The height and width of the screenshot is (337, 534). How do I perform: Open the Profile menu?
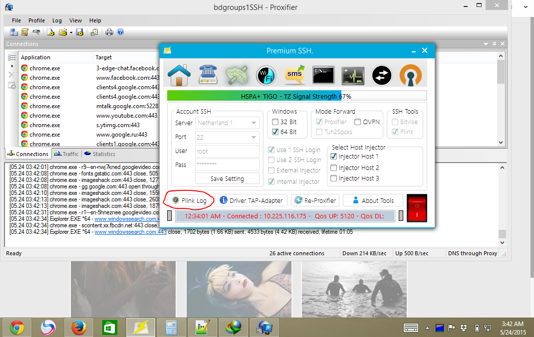click(36, 20)
